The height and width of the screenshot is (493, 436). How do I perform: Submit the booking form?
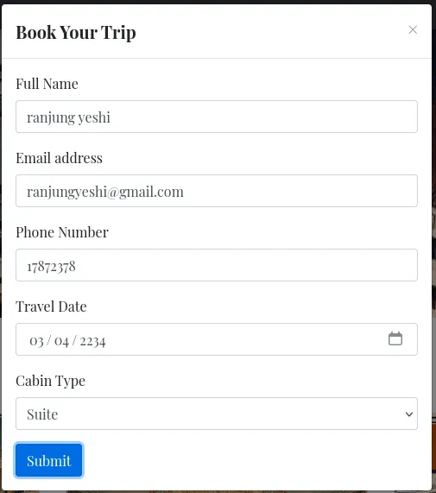[x=48, y=460]
